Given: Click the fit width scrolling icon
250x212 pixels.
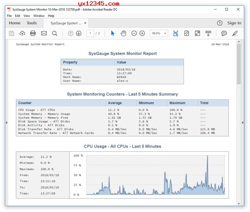Looking at the screenshot, I should [x=176, y=33].
